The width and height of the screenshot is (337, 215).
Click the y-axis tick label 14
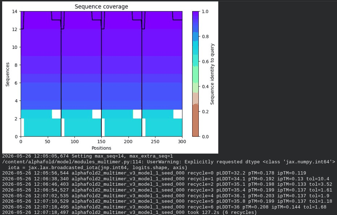[14, 11]
